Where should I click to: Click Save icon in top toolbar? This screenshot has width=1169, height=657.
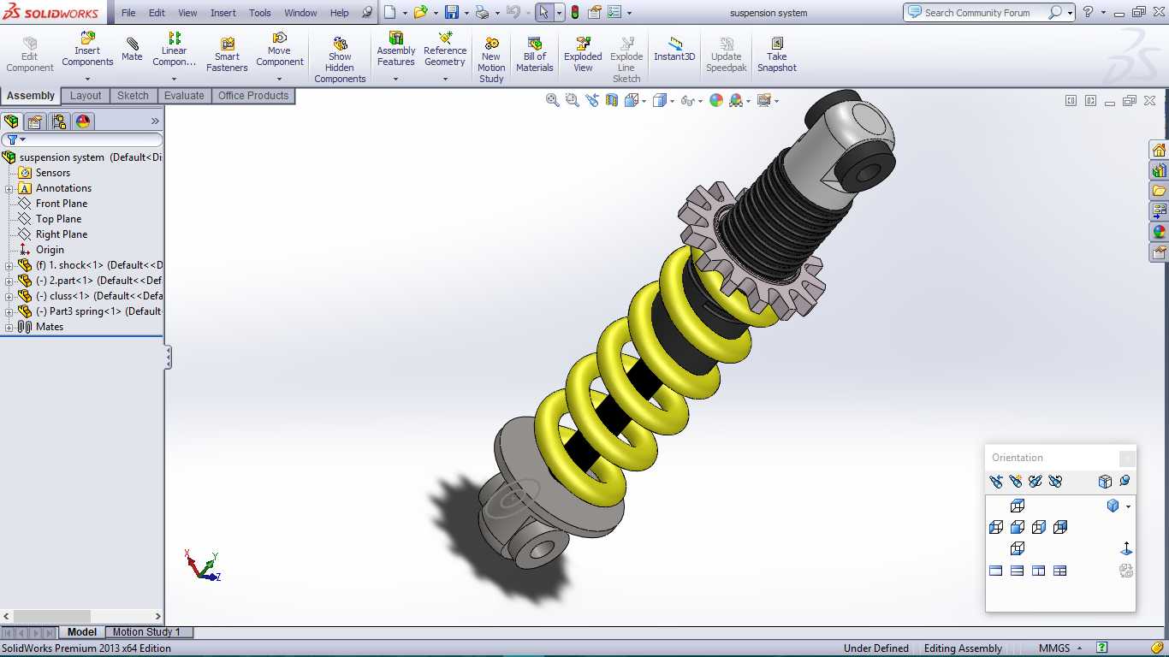click(451, 12)
